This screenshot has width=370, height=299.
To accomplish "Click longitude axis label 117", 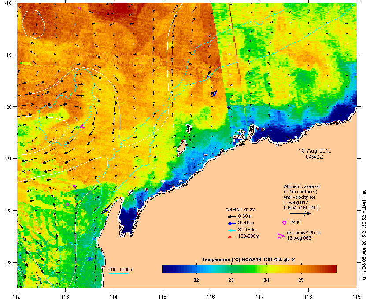I will 259,296.
